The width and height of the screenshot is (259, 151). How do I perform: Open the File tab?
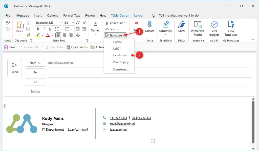tap(8, 15)
